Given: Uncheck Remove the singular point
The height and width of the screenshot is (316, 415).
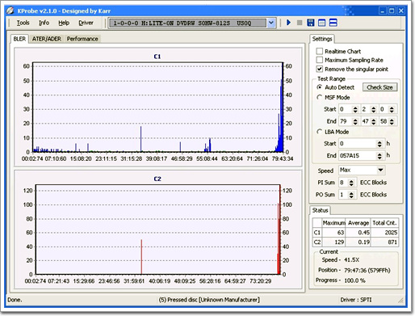Looking at the screenshot, I should (x=320, y=69).
